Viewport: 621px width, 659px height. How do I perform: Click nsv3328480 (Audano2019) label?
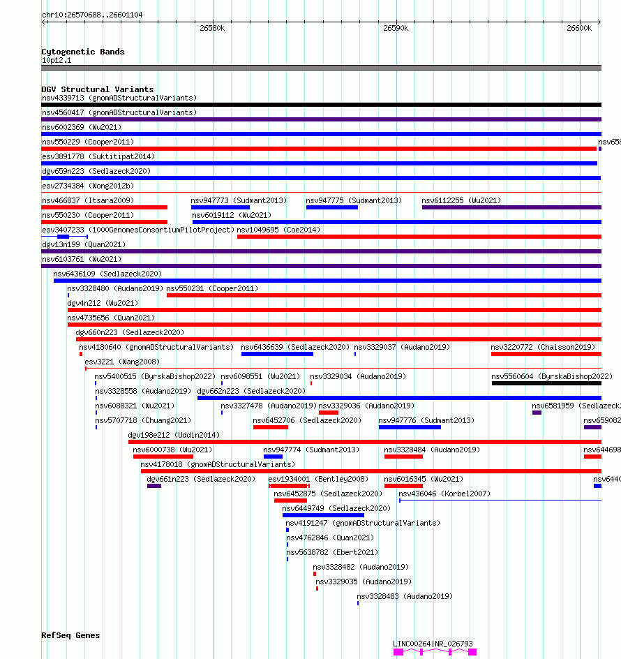coord(115,289)
